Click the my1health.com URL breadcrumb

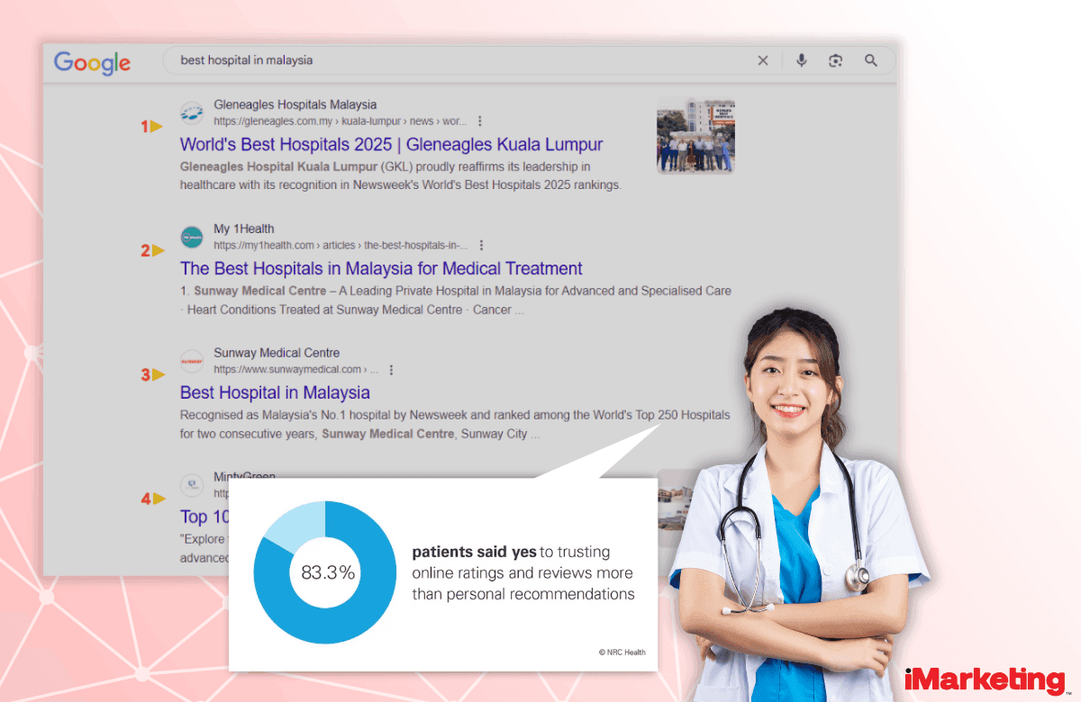[x=341, y=245]
